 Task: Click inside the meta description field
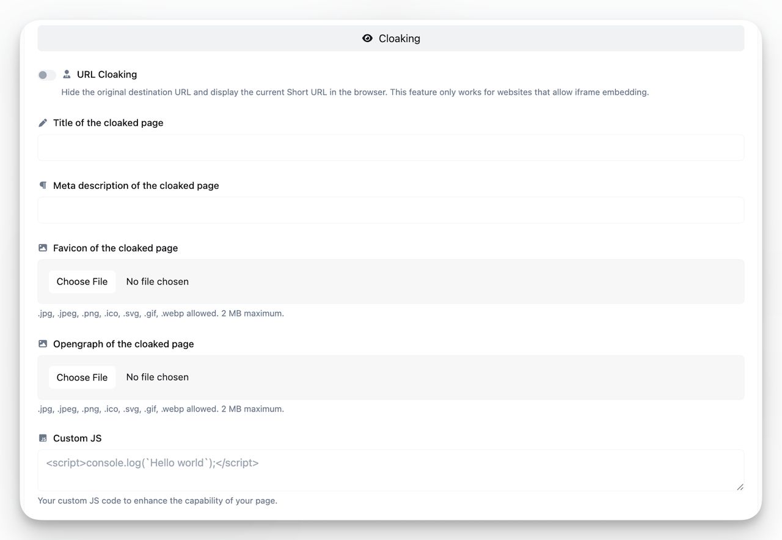(x=391, y=209)
